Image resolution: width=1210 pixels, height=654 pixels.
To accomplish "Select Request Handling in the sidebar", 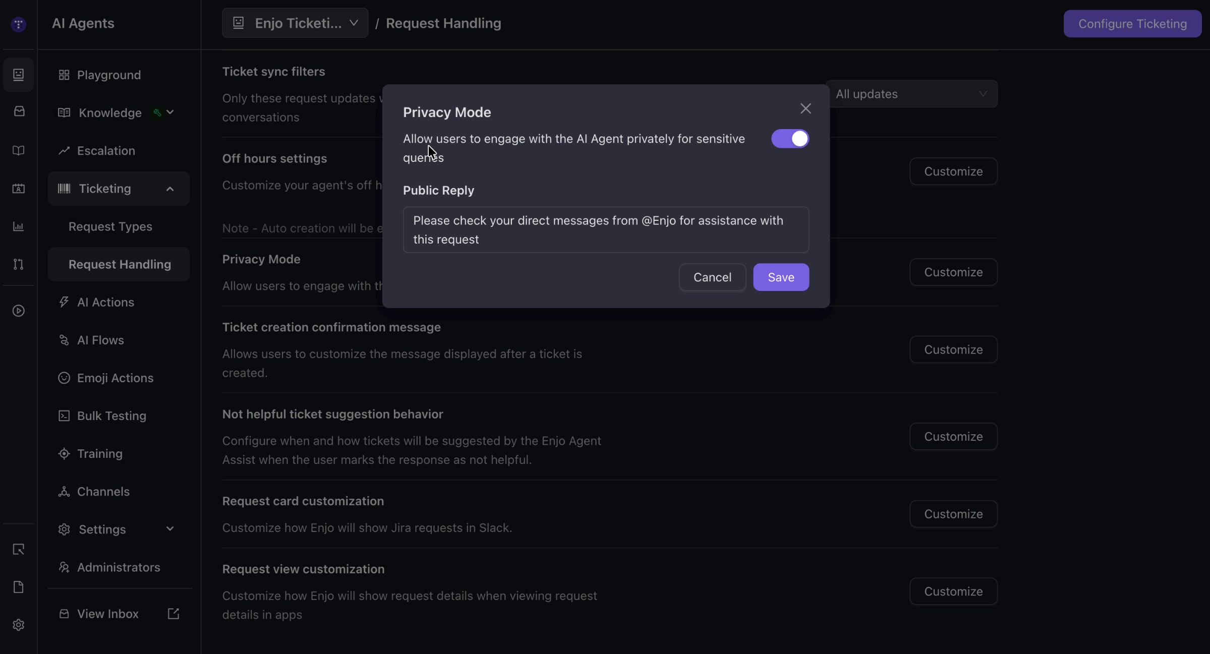I will coord(120,264).
